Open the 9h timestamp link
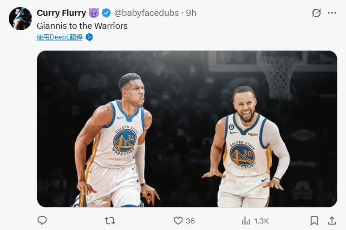 191,13
